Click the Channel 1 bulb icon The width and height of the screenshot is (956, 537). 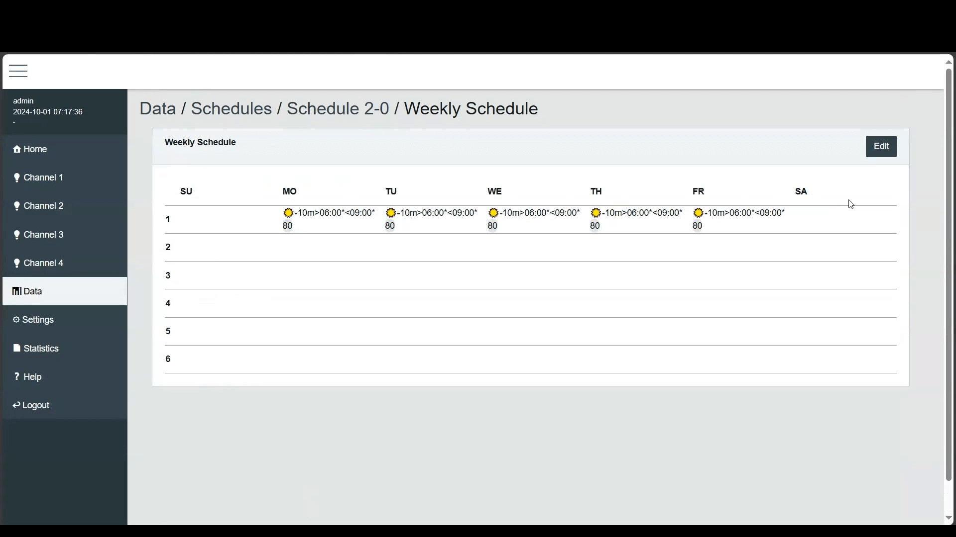(x=17, y=178)
